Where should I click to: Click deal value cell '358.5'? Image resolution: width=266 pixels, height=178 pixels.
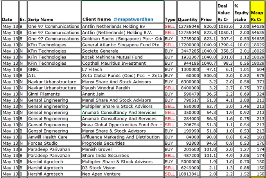(x=225, y=51)
